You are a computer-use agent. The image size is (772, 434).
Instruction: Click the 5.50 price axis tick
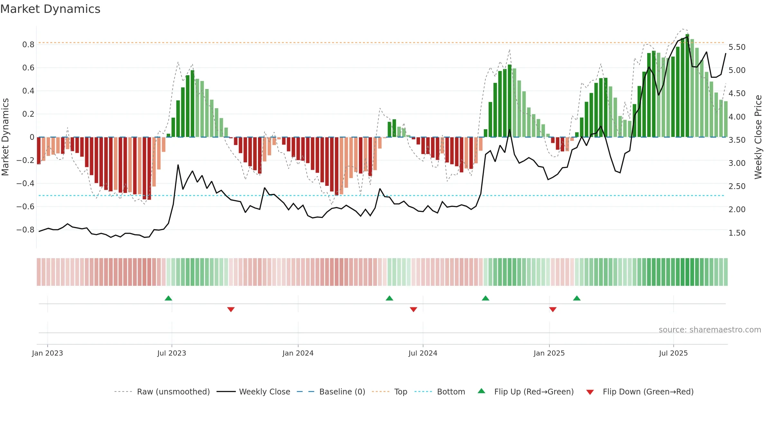737,47
